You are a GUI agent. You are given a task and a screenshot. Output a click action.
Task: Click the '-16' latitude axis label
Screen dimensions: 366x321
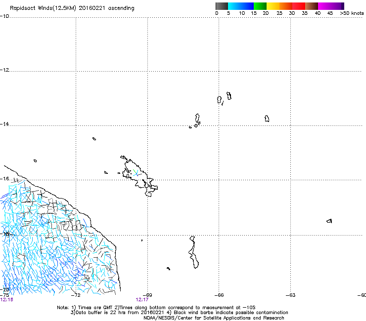coord(4,179)
